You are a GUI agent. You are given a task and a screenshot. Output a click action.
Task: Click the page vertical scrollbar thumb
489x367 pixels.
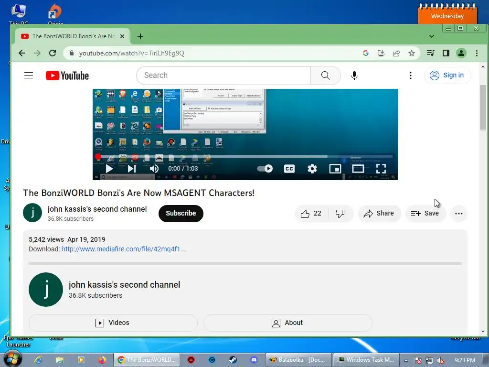pos(483,107)
